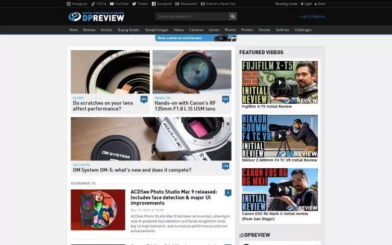Screen dimensions: 392x245
Task: Click the DPReview logo
Action: [96, 16]
